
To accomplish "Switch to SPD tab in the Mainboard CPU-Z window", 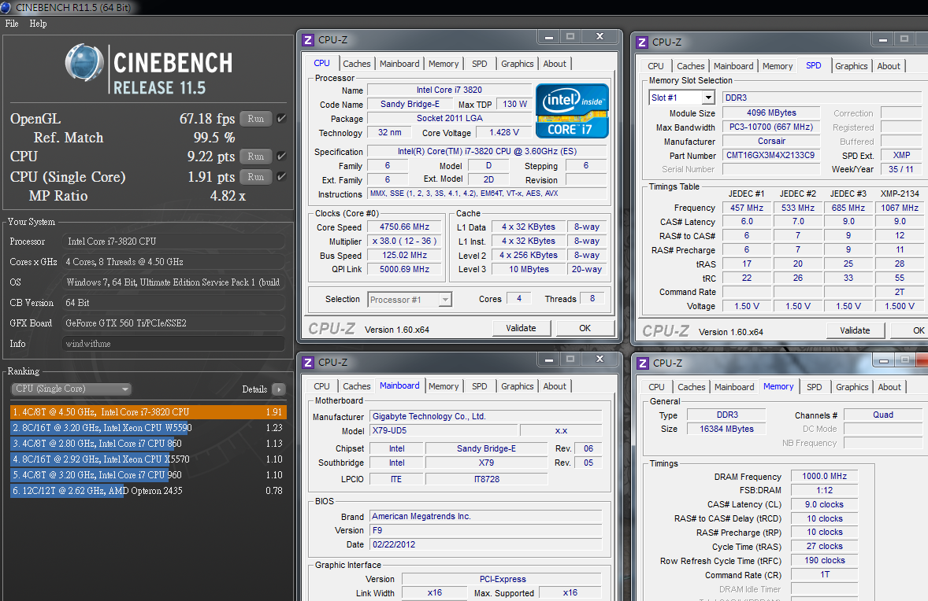I will (x=480, y=386).
